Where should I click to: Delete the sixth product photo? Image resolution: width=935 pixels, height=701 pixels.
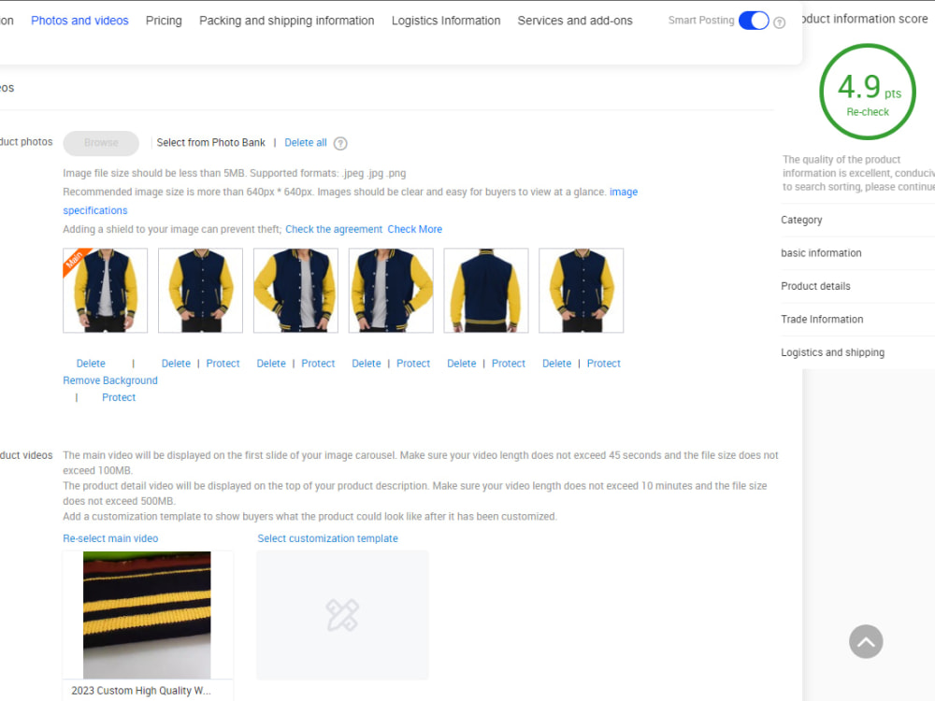(557, 363)
